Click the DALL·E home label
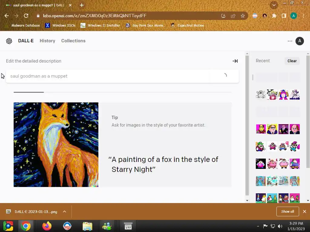The image size is (310, 232). 26,41
